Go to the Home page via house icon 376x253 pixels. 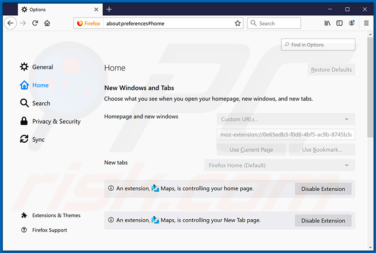point(47,23)
